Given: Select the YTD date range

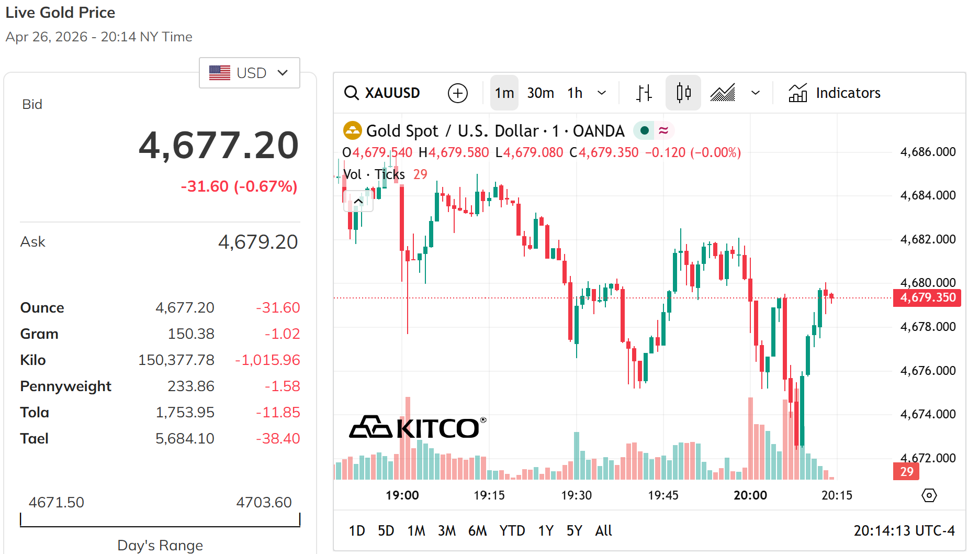Looking at the screenshot, I should (x=512, y=531).
